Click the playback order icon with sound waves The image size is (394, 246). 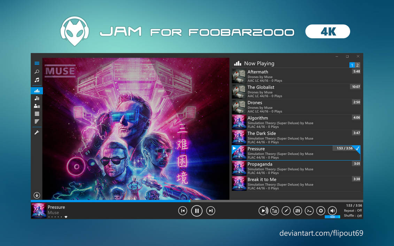pyautogui.click(x=263, y=211)
